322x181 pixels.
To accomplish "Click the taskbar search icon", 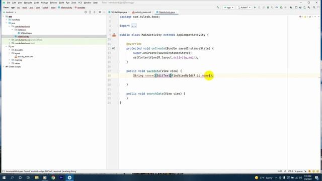I will [x=12, y=177].
